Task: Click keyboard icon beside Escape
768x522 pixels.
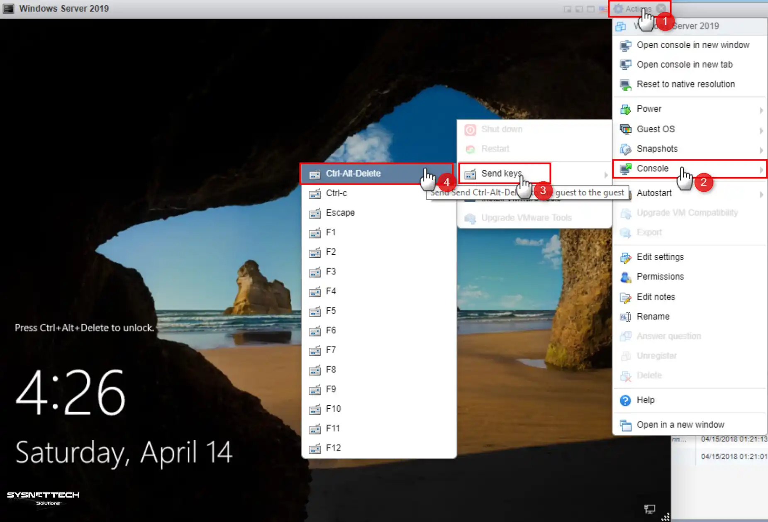Action: tap(315, 213)
